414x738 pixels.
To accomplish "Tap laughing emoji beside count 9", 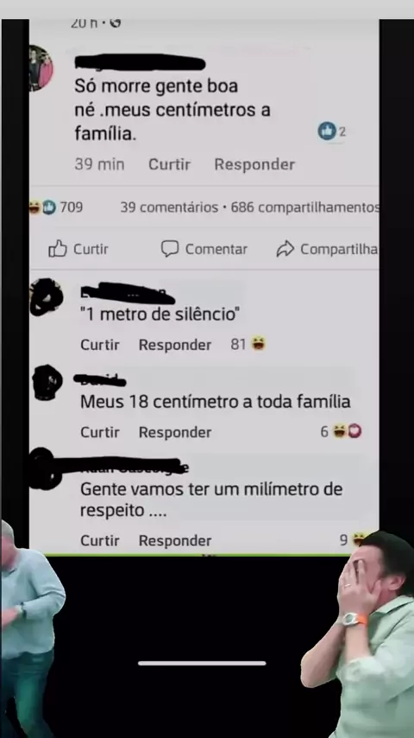I will point(359,539).
